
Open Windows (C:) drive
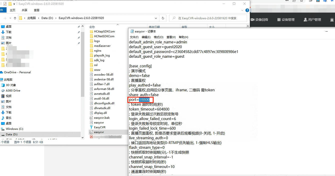(x=14, y=129)
